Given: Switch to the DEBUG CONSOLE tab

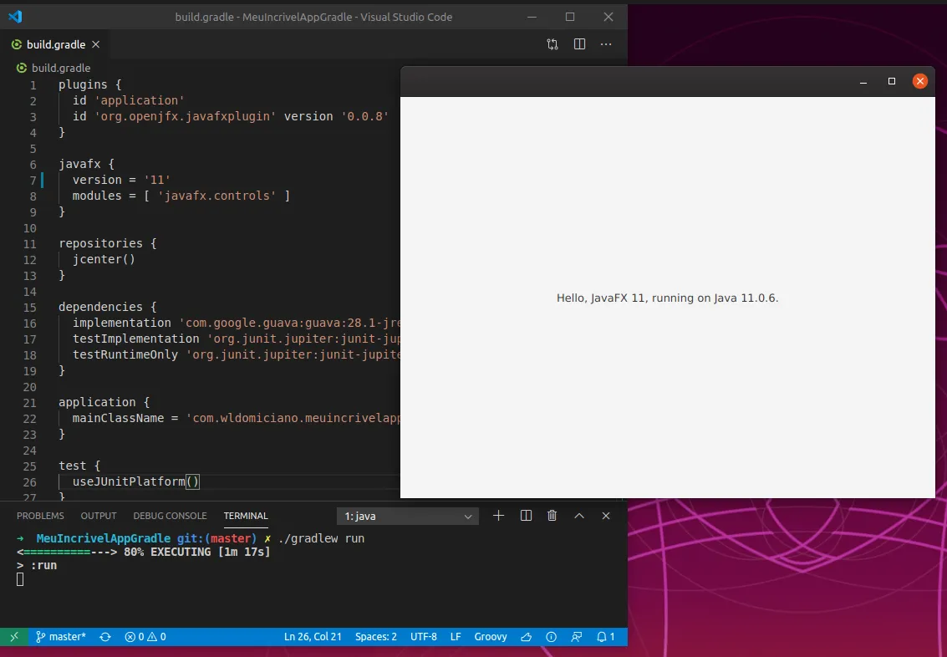Looking at the screenshot, I should 170,516.
